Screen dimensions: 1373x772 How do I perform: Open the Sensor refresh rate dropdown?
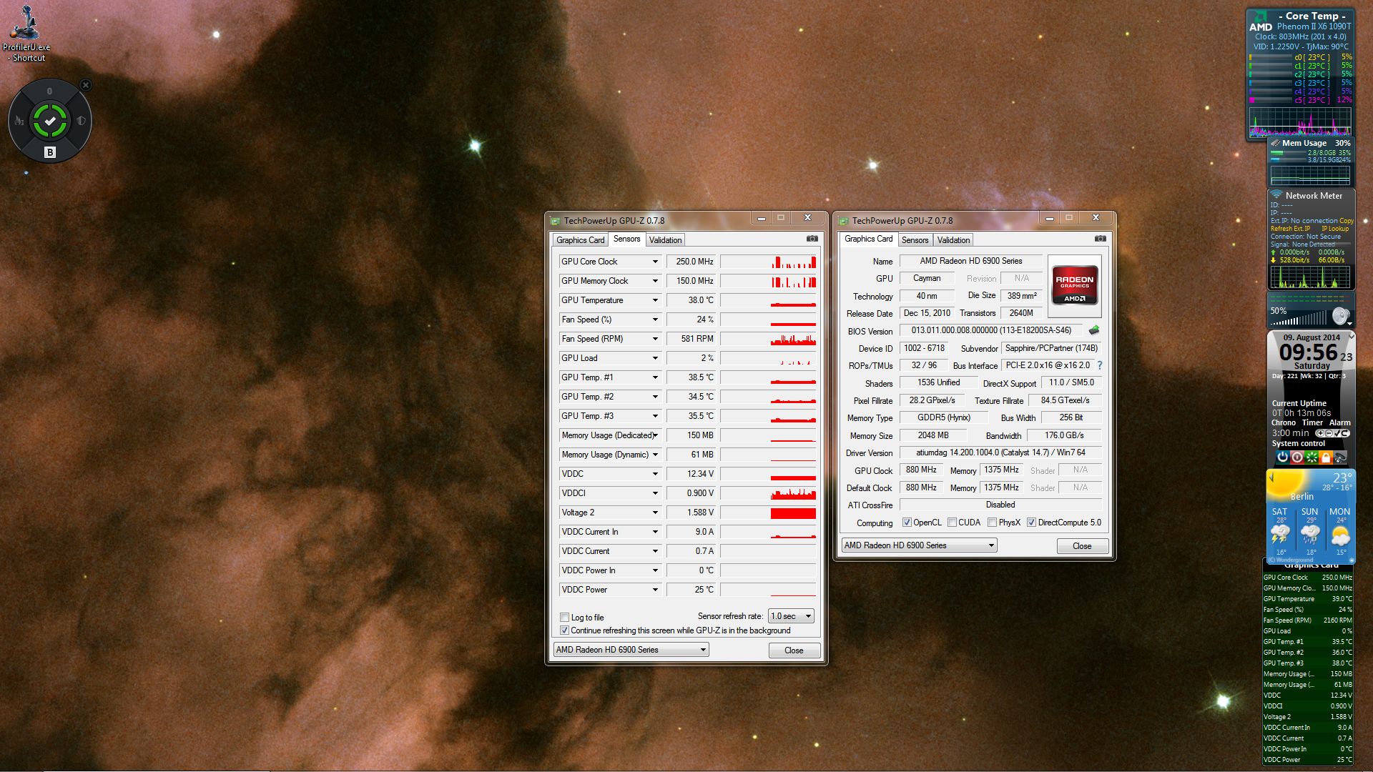coord(791,616)
